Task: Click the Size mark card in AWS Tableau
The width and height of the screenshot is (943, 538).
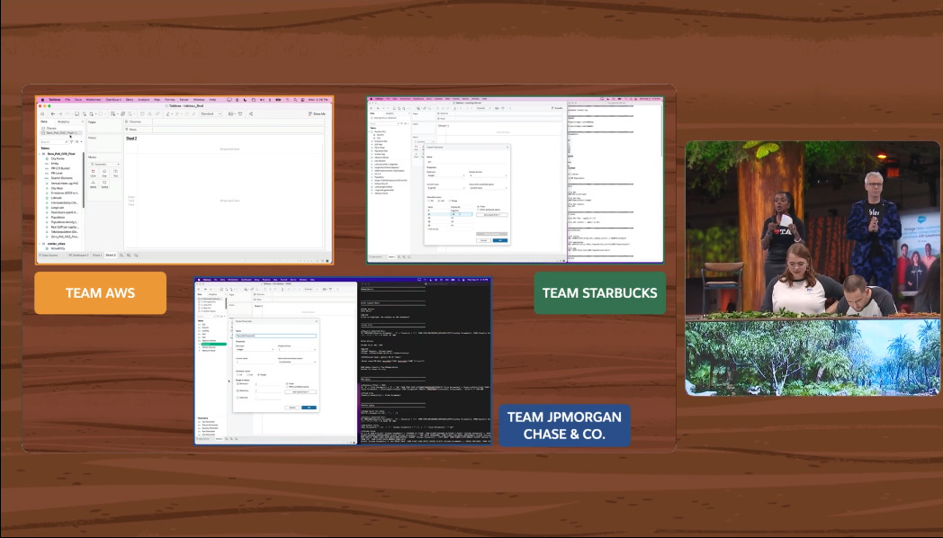Action: (104, 173)
